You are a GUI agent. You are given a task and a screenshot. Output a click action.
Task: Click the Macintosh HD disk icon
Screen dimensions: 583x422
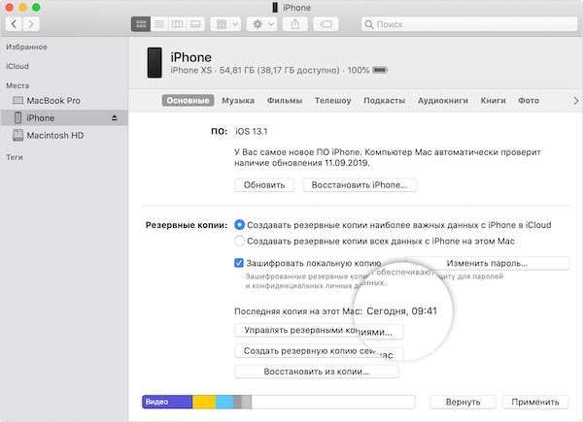17,135
